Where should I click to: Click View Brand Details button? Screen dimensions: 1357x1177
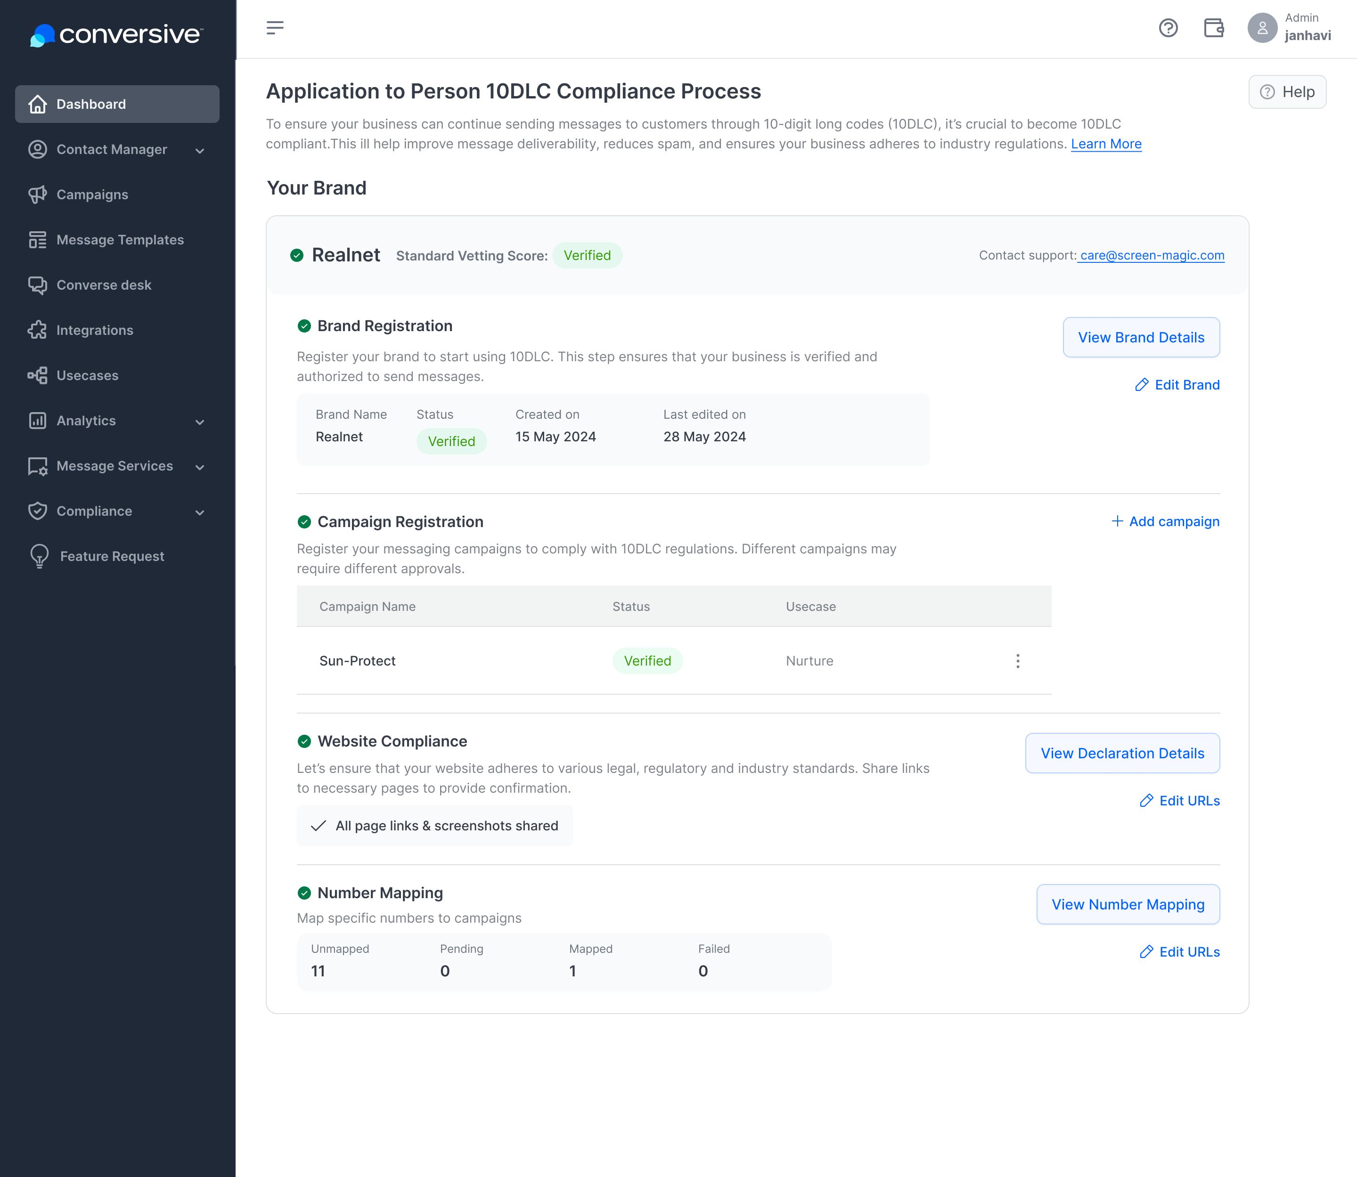[1141, 338]
